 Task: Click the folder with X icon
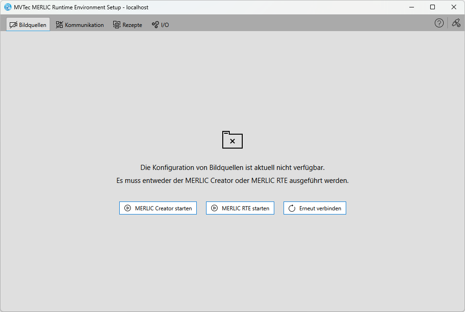(232, 140)
